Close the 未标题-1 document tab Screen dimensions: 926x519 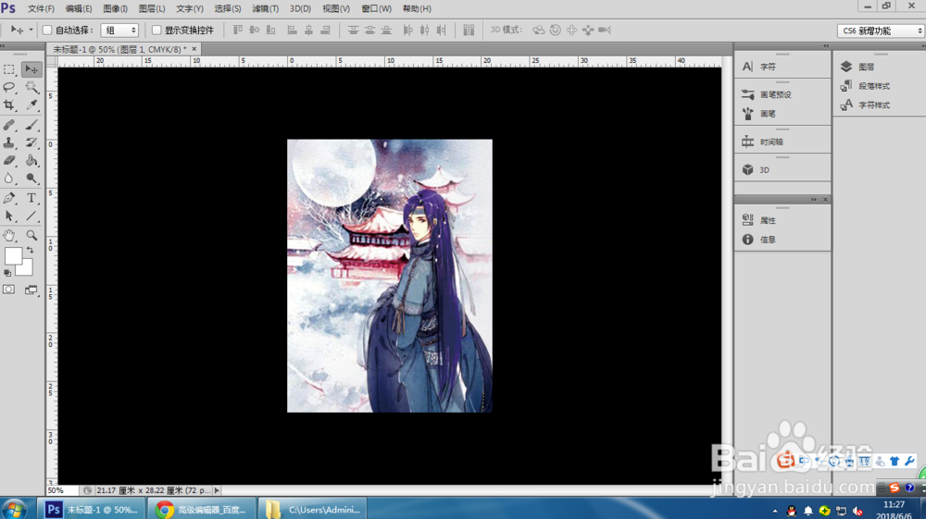194,49
